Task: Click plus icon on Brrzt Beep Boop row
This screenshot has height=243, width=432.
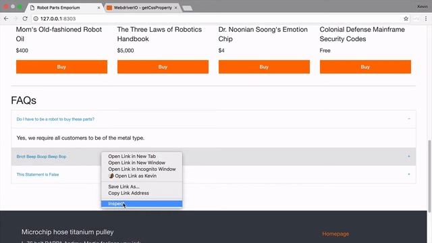Action: coord(409,156)
